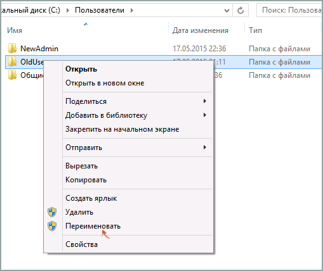Choose Копировать in the menu
The image size is (323, 271).
tap(86, 180)
